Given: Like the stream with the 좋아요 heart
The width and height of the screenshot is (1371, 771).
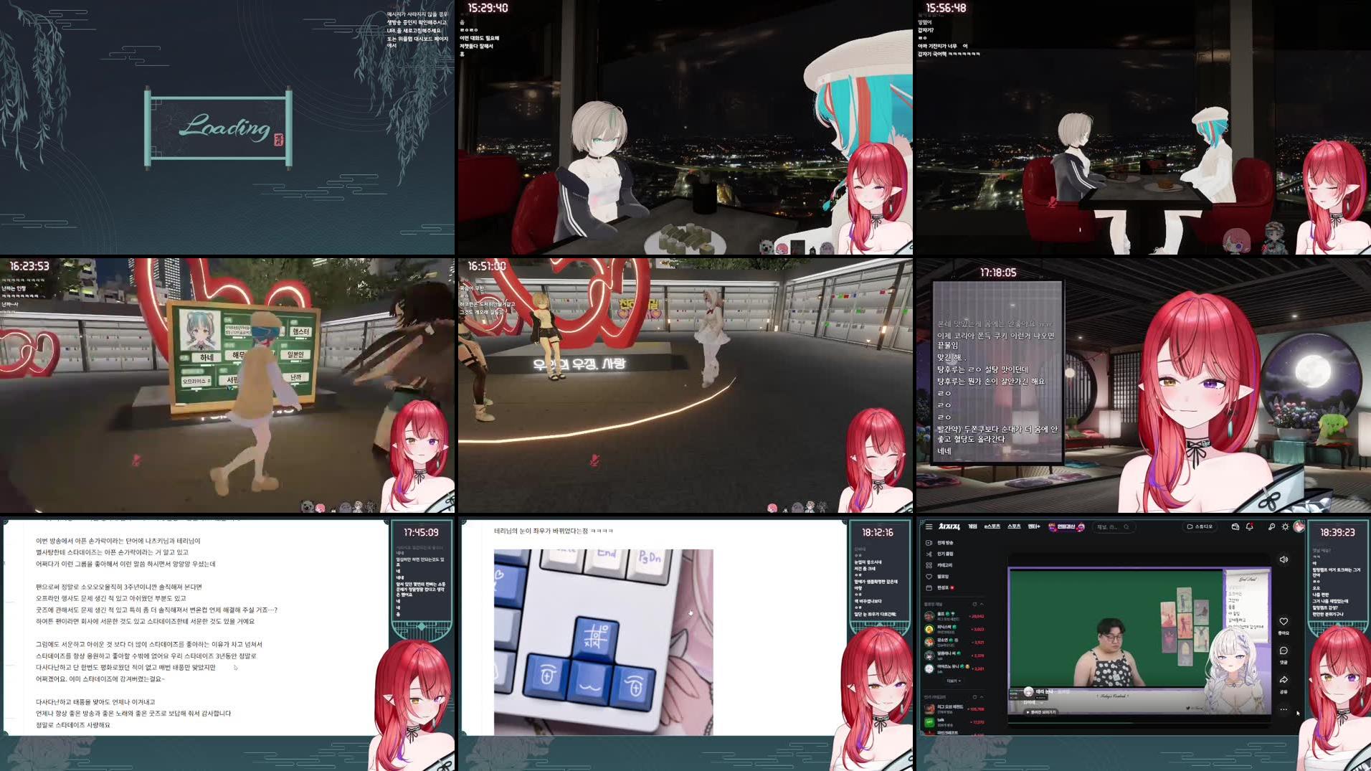Looking at the screenshot, I should tap(1284, 621).
